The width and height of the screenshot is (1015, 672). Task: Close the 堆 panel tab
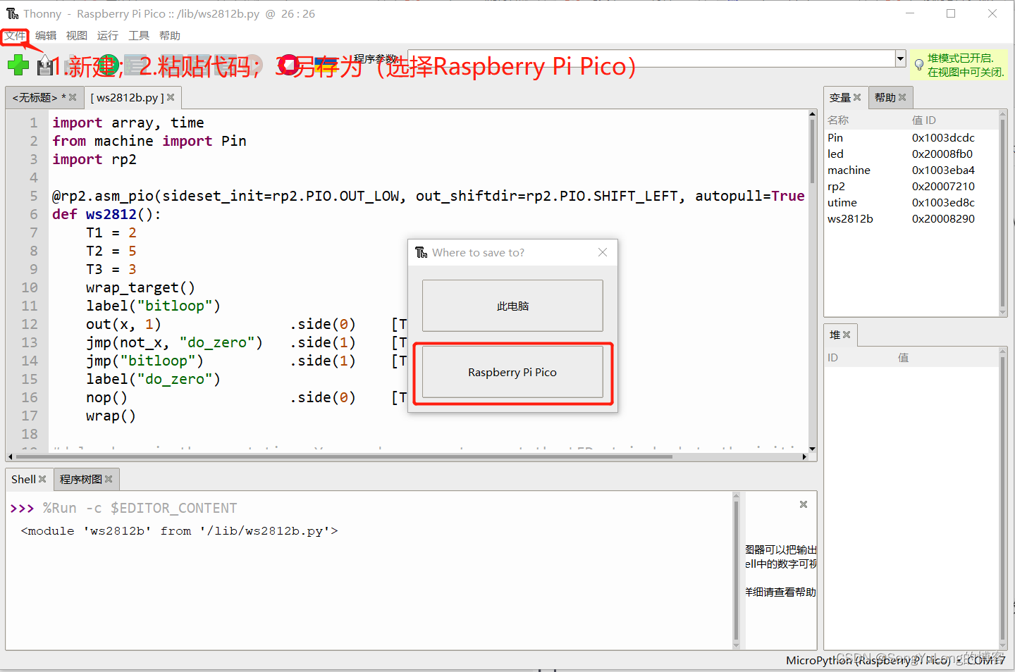coord(847,335)
